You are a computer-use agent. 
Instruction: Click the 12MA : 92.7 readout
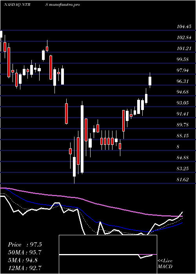pos(25,268)
